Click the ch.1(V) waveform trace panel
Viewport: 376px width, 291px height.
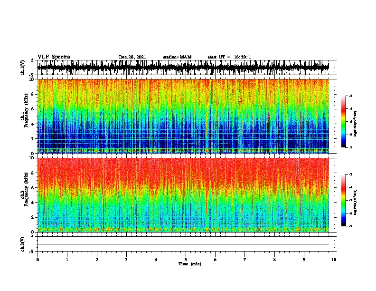[x=183, y=68]
